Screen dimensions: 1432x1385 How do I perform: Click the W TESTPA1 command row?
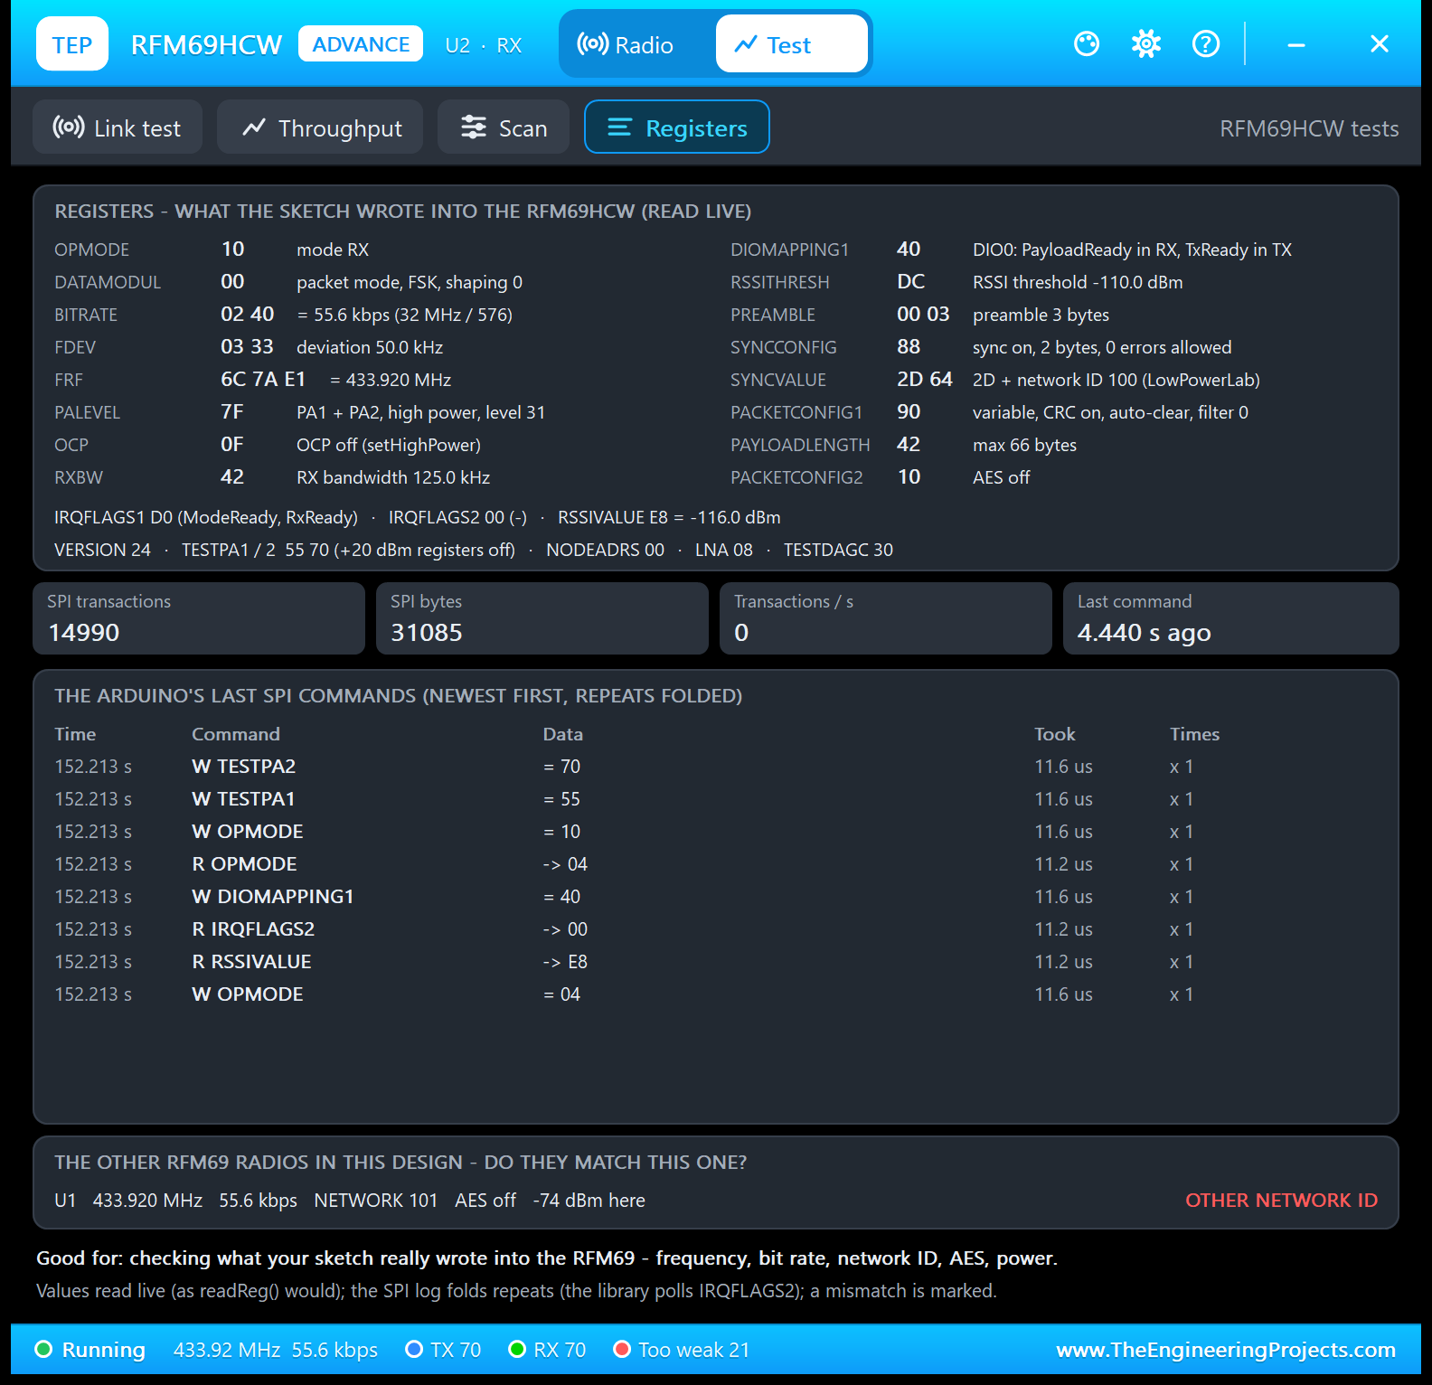pos(716,799)
